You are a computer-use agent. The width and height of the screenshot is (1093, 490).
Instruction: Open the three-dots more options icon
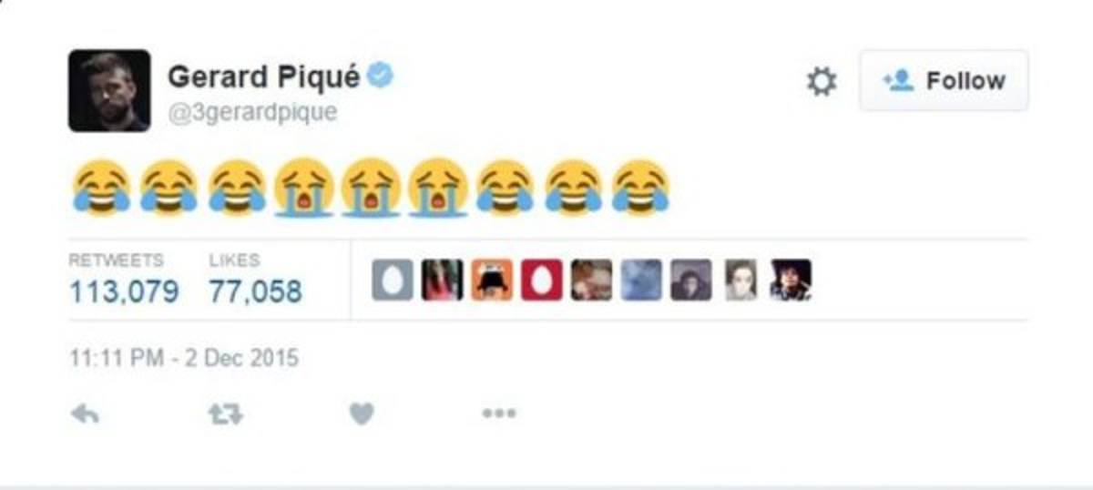click(x=499, y=413)
